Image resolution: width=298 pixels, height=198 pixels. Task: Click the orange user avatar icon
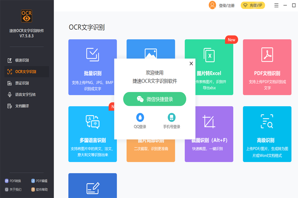(x=212, y=5)
